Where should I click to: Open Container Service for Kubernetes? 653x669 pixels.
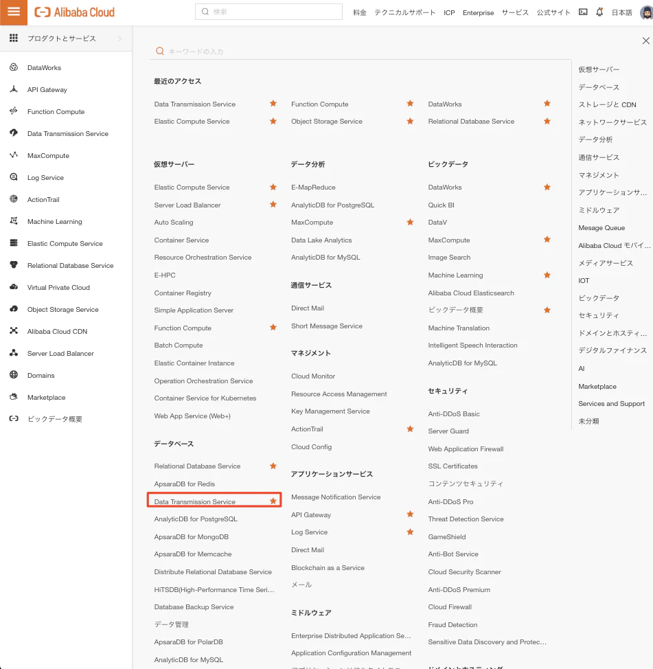coord(205,398)
